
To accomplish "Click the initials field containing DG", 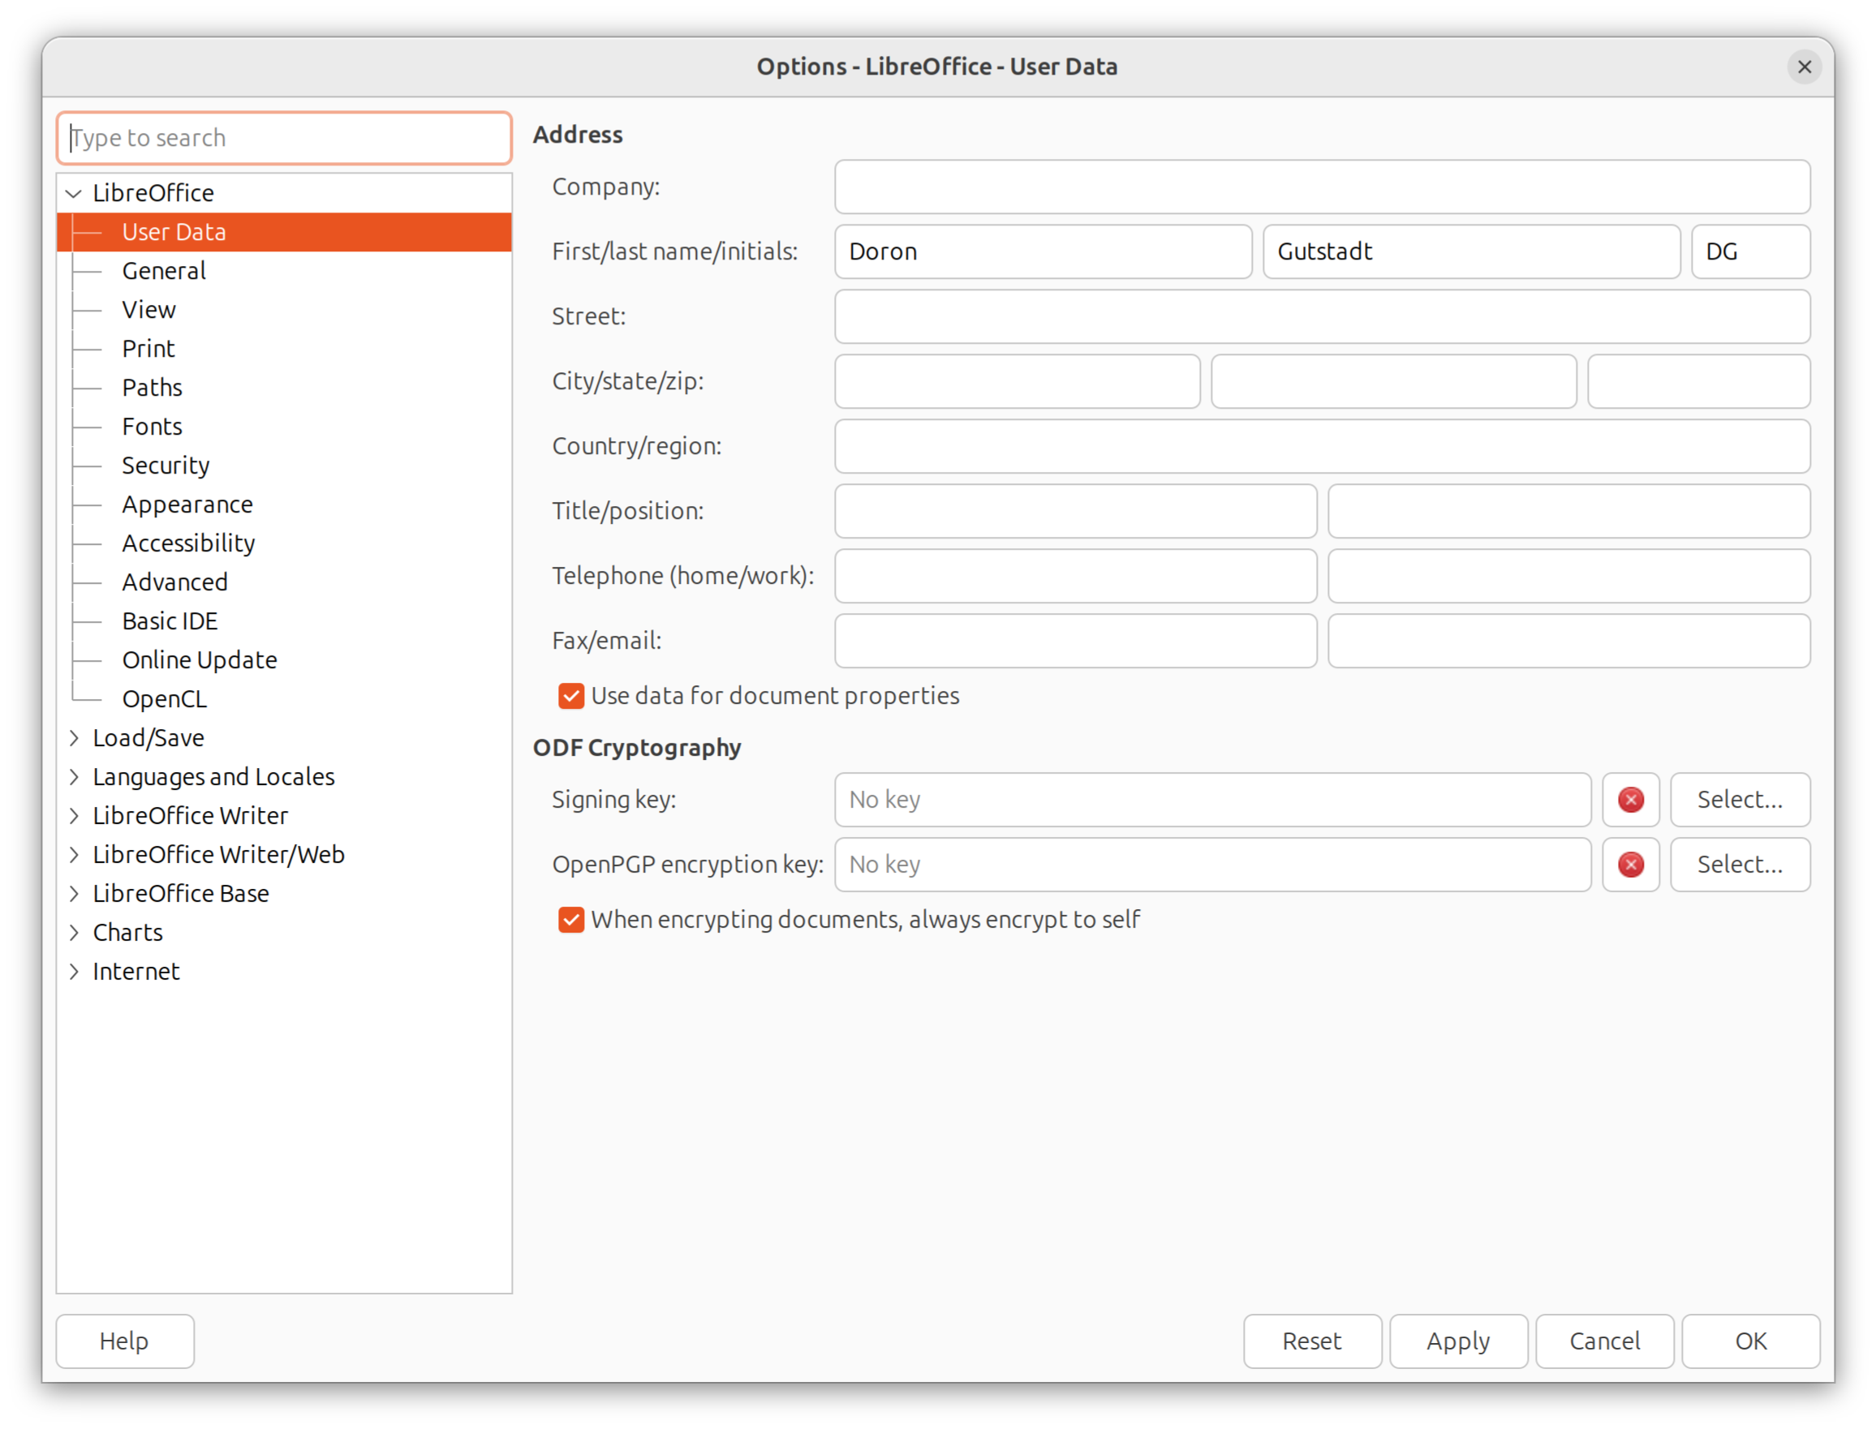I will click(1750, 251).
